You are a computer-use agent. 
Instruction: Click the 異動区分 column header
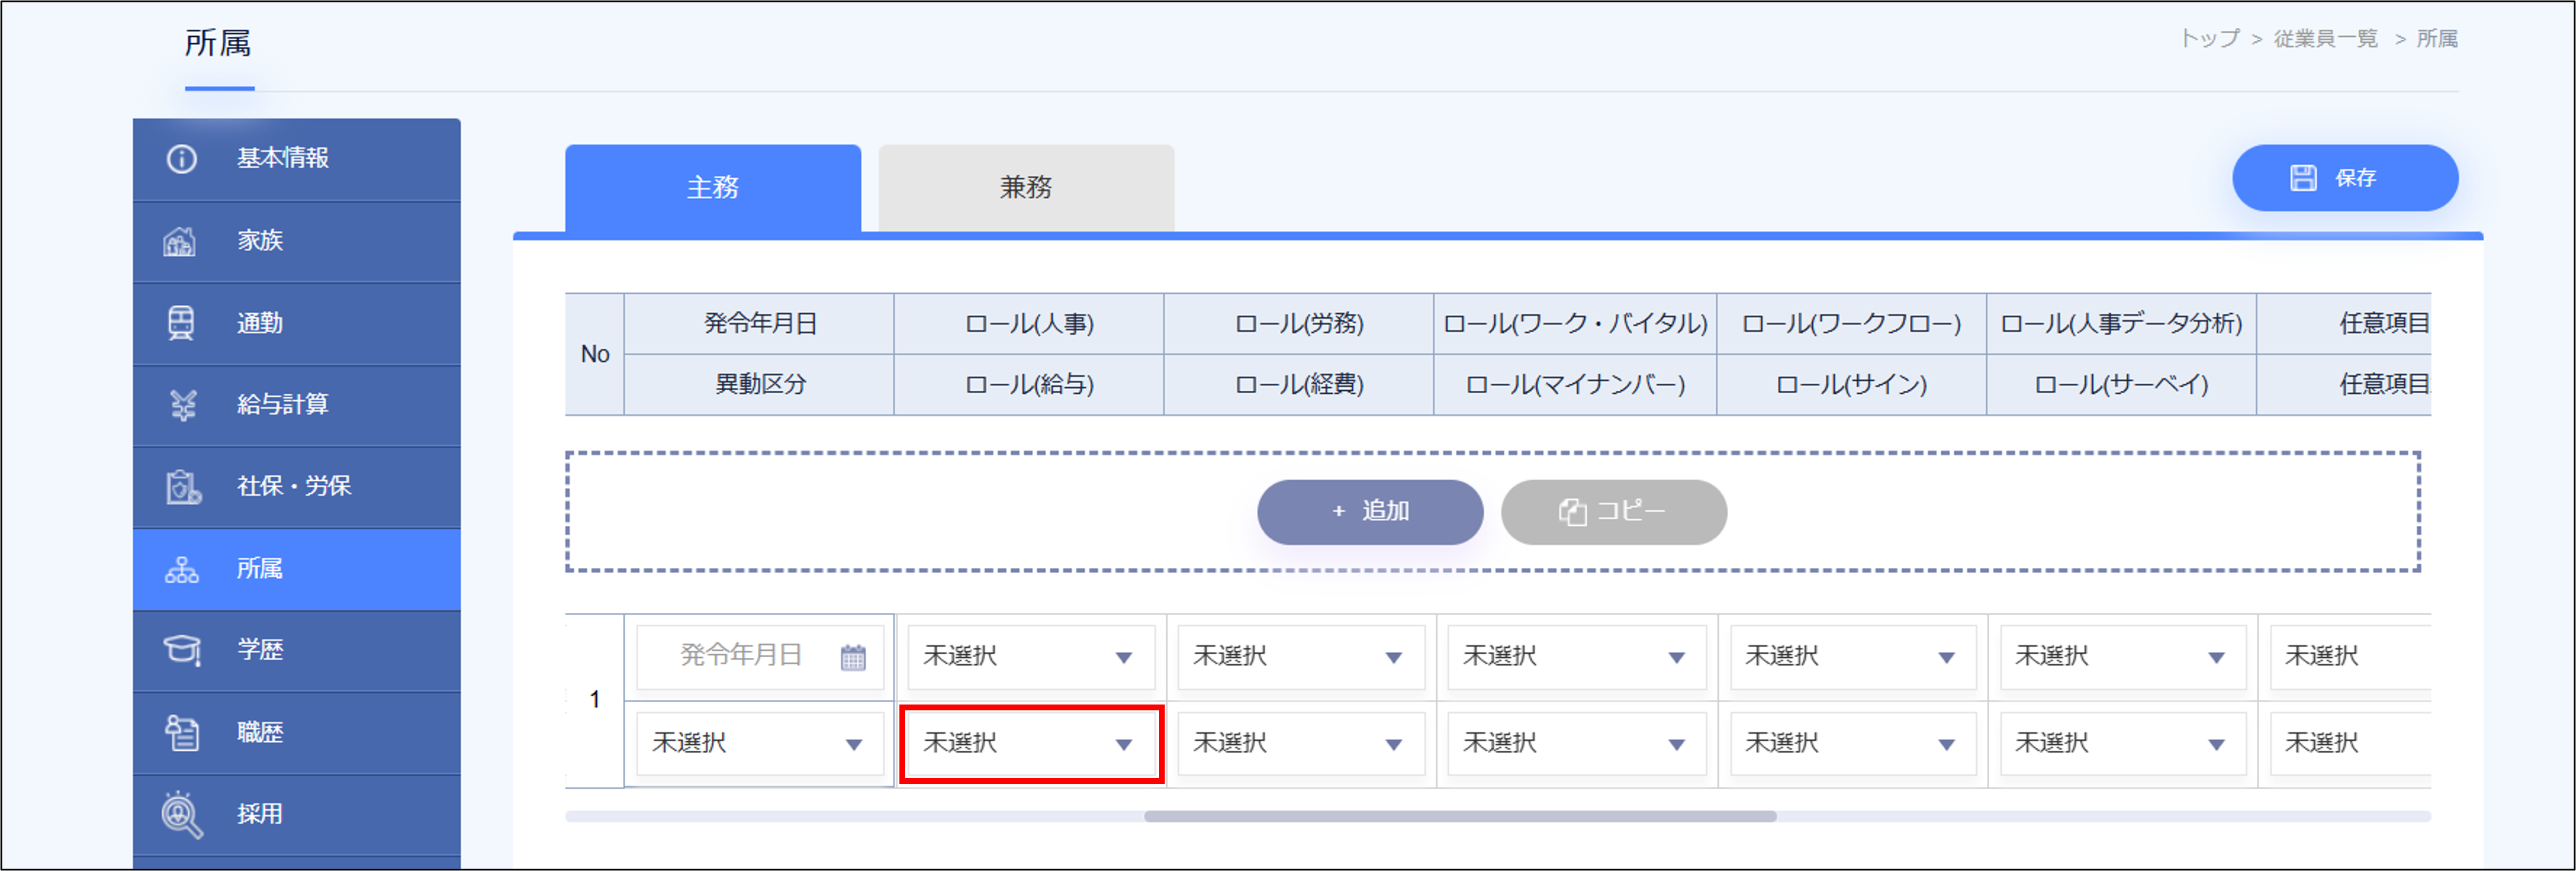point(760,385)
